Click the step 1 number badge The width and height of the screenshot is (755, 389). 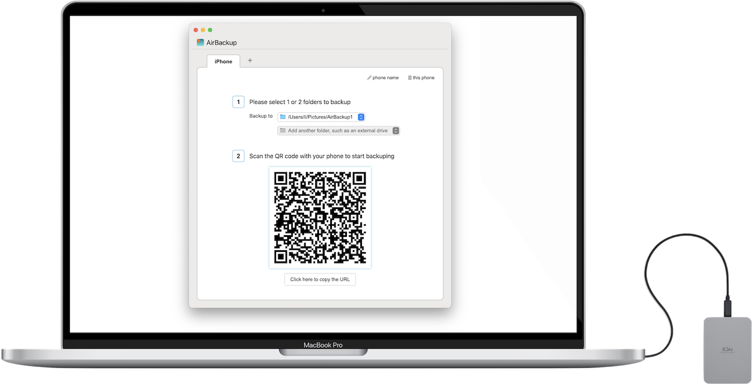[238, 102]
